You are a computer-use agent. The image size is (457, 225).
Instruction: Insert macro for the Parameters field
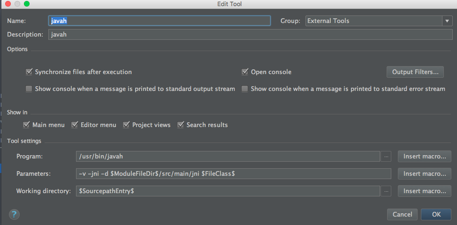tap(424, 174)
